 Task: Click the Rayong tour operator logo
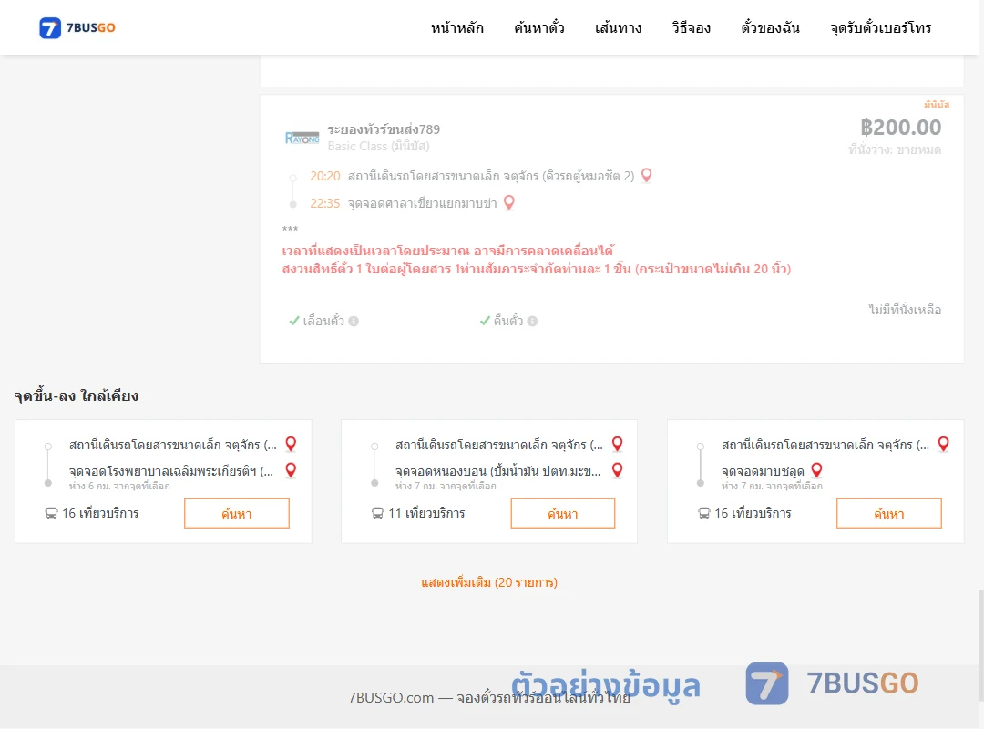[x=302, y=138]
